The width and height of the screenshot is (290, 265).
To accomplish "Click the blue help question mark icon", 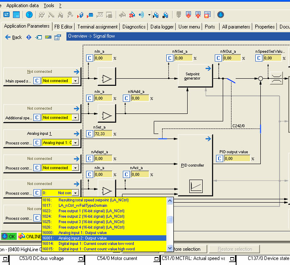I will coord(29,15).
